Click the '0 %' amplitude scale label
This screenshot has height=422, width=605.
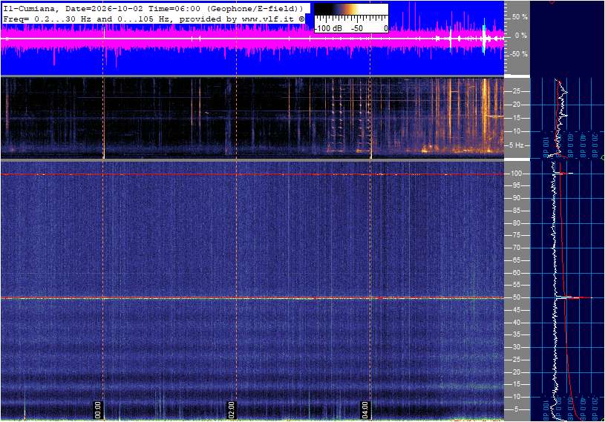[521, 36]
